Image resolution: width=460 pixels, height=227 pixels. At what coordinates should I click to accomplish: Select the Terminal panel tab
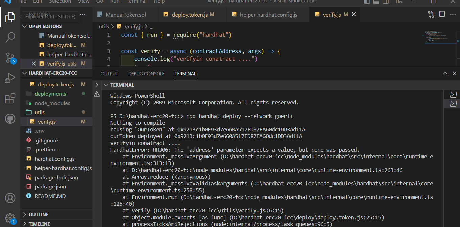click(185, 74)
